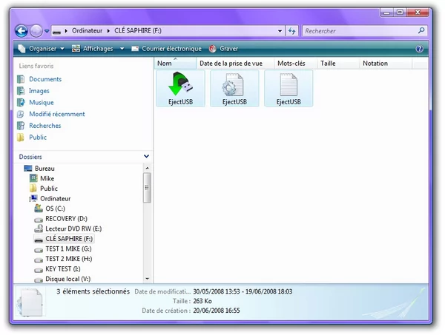Click the folder tree scrollbar thumb
Screen dimensions: 445x335
pyautogui.click(x=147, y=188)
